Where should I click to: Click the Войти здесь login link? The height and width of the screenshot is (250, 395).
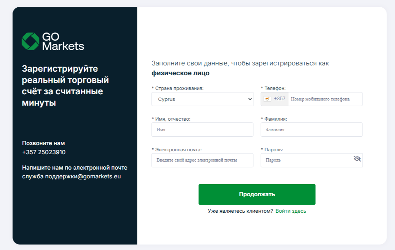point(291,211)
